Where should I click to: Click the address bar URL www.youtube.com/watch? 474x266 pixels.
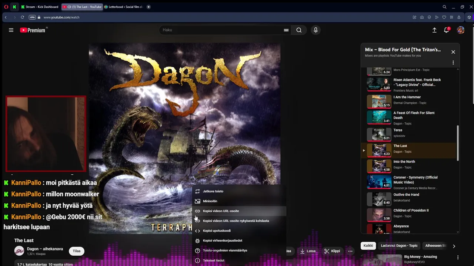(61, 17)
